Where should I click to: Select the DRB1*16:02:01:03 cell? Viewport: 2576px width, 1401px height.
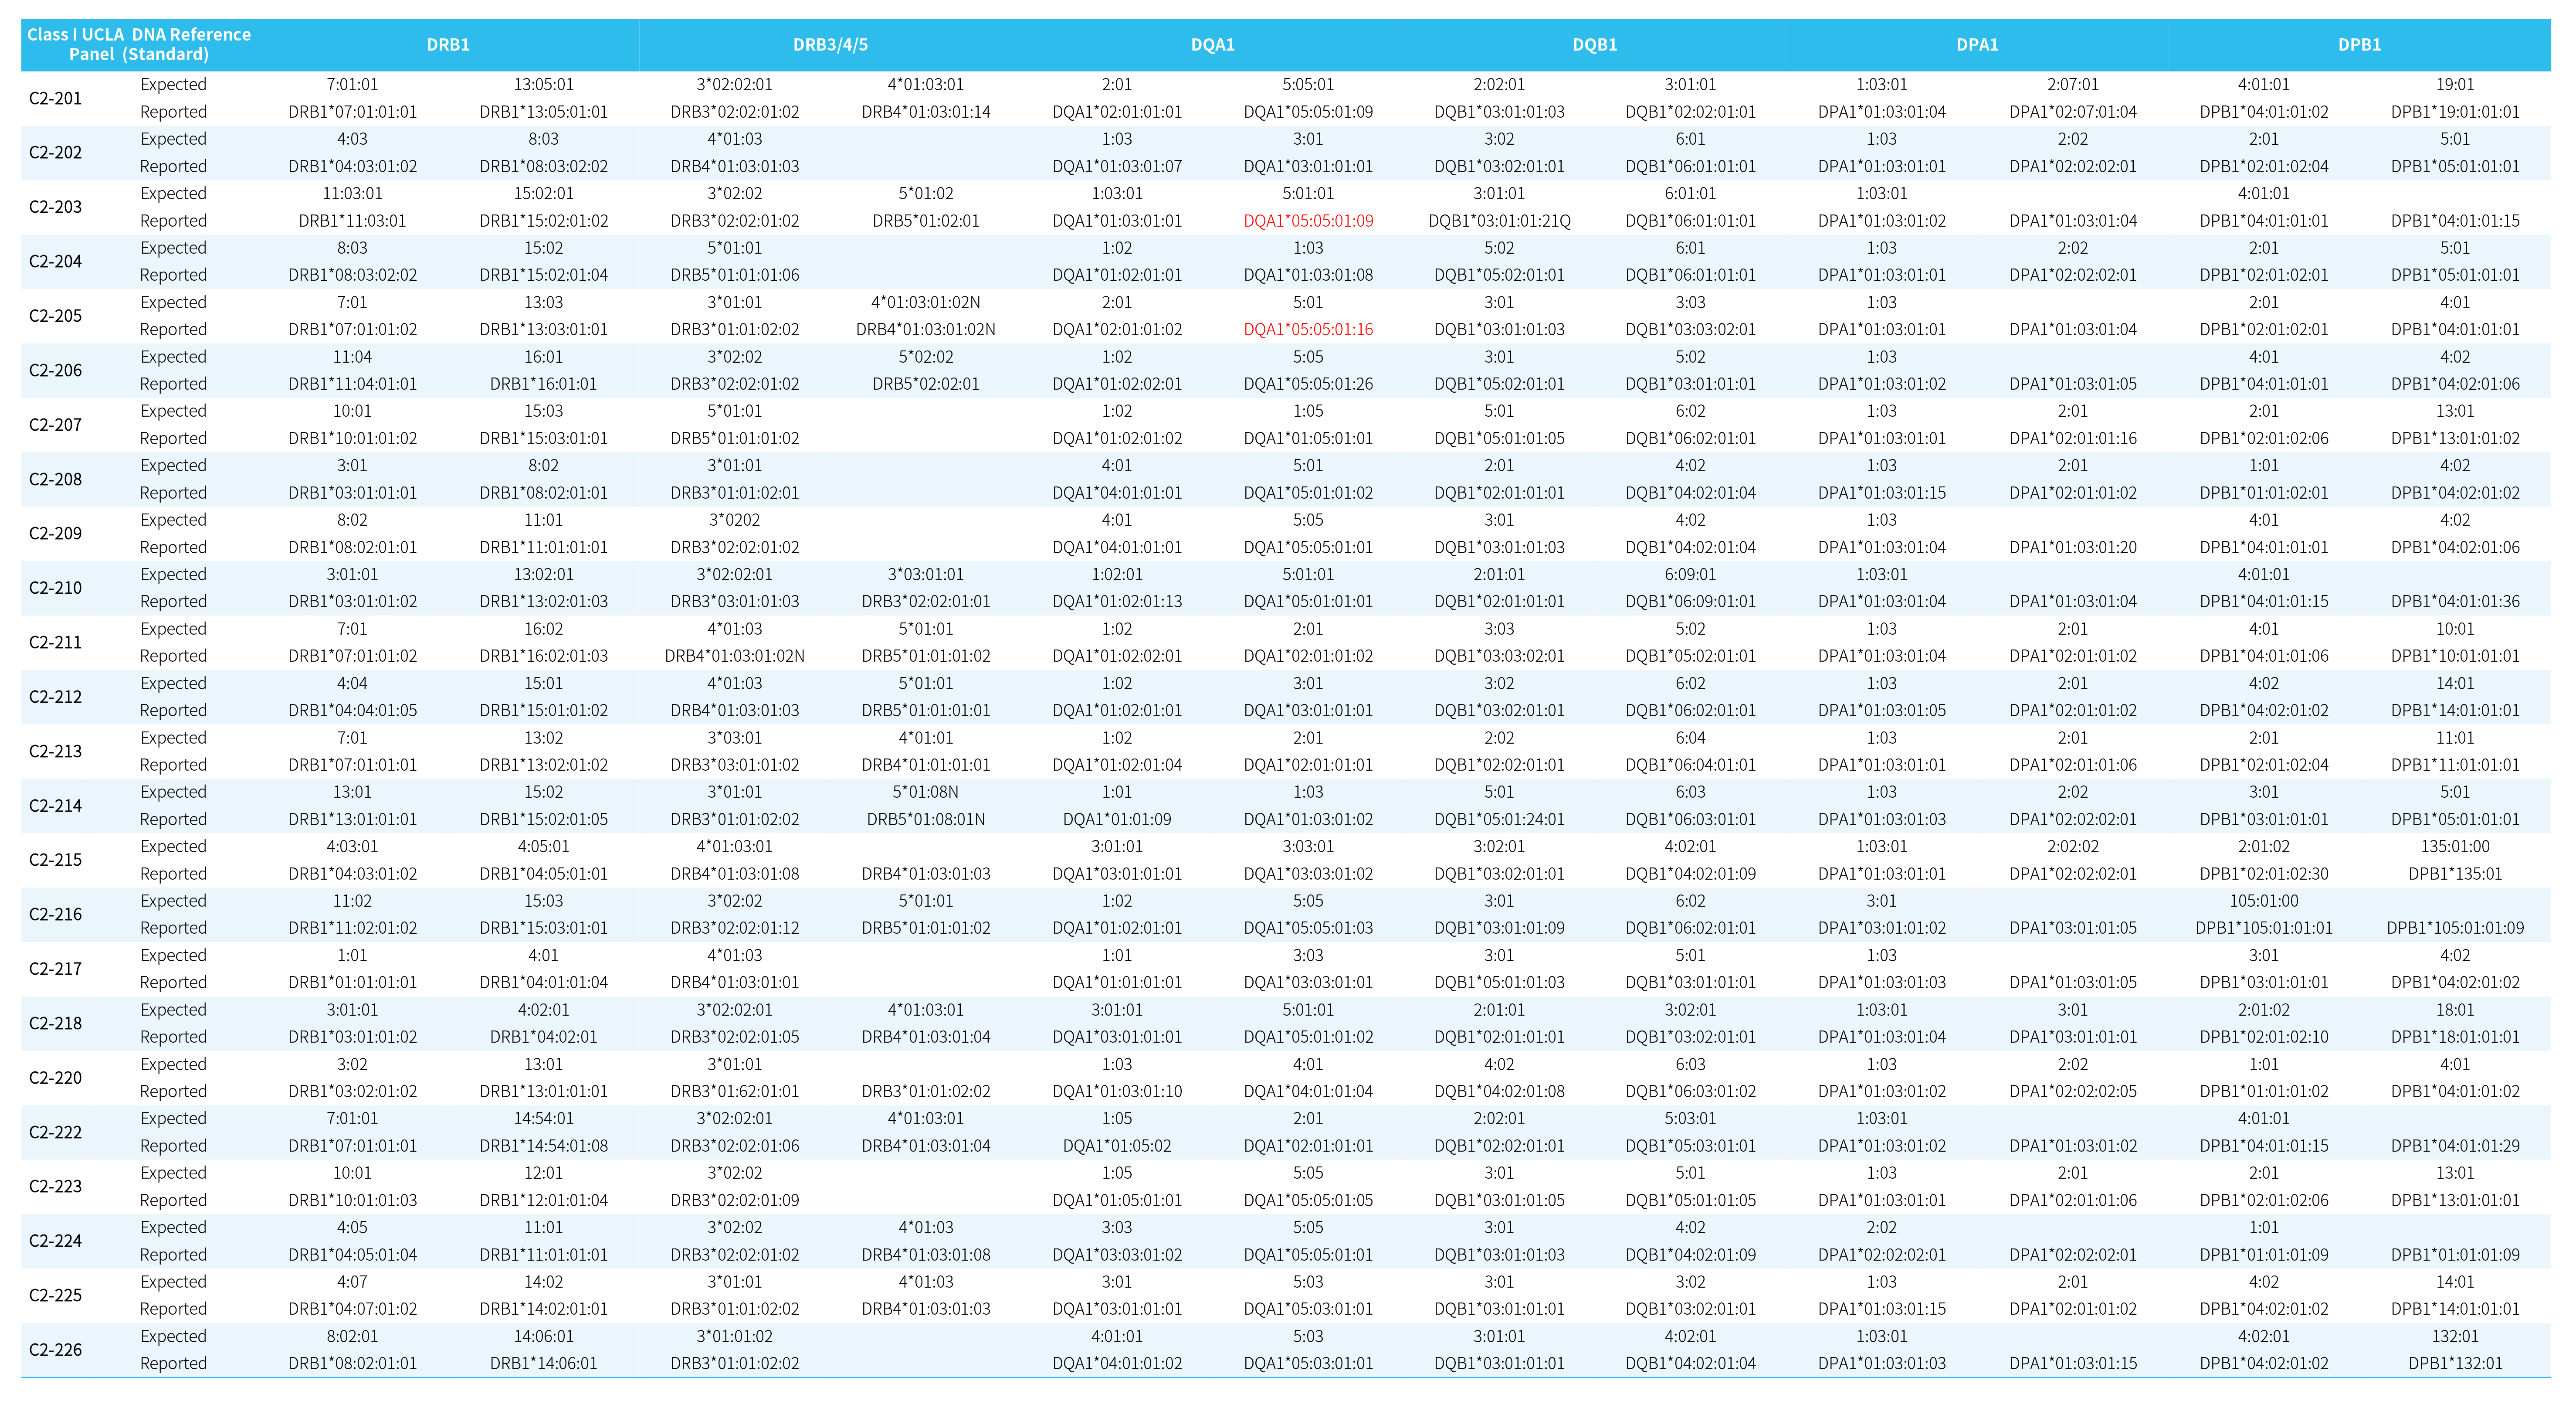[543, 656]
